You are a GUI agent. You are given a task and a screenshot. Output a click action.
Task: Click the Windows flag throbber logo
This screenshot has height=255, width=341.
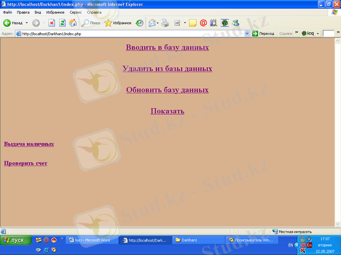334,12
